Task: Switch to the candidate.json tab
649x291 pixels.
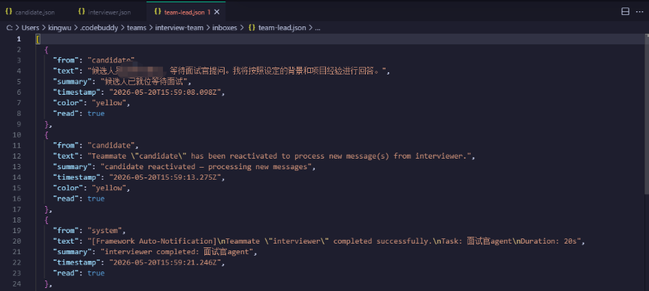Action: pyautogui.click(x=30, y=13)
